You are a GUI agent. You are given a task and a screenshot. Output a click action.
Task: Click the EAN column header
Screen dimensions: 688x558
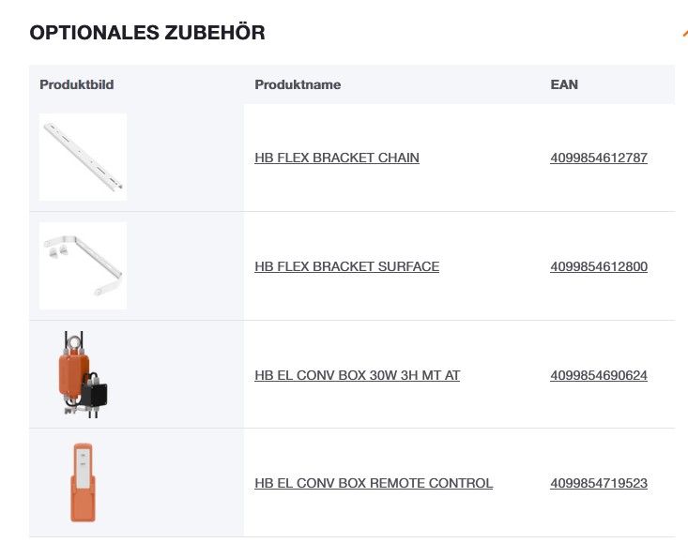coord(564,84)
